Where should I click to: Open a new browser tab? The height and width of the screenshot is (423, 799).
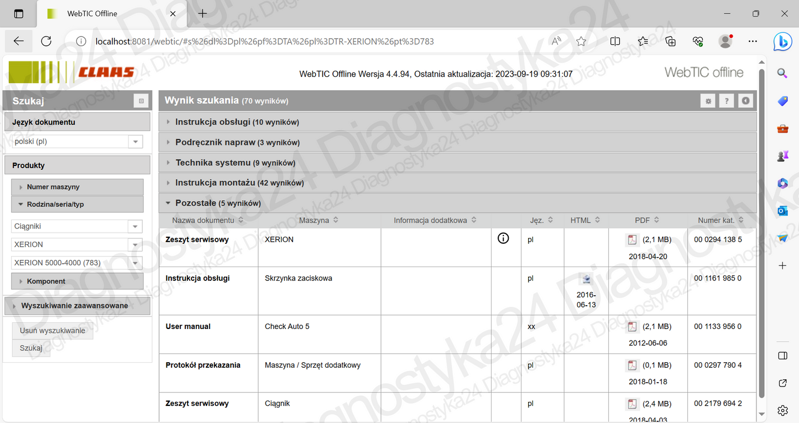202,14
